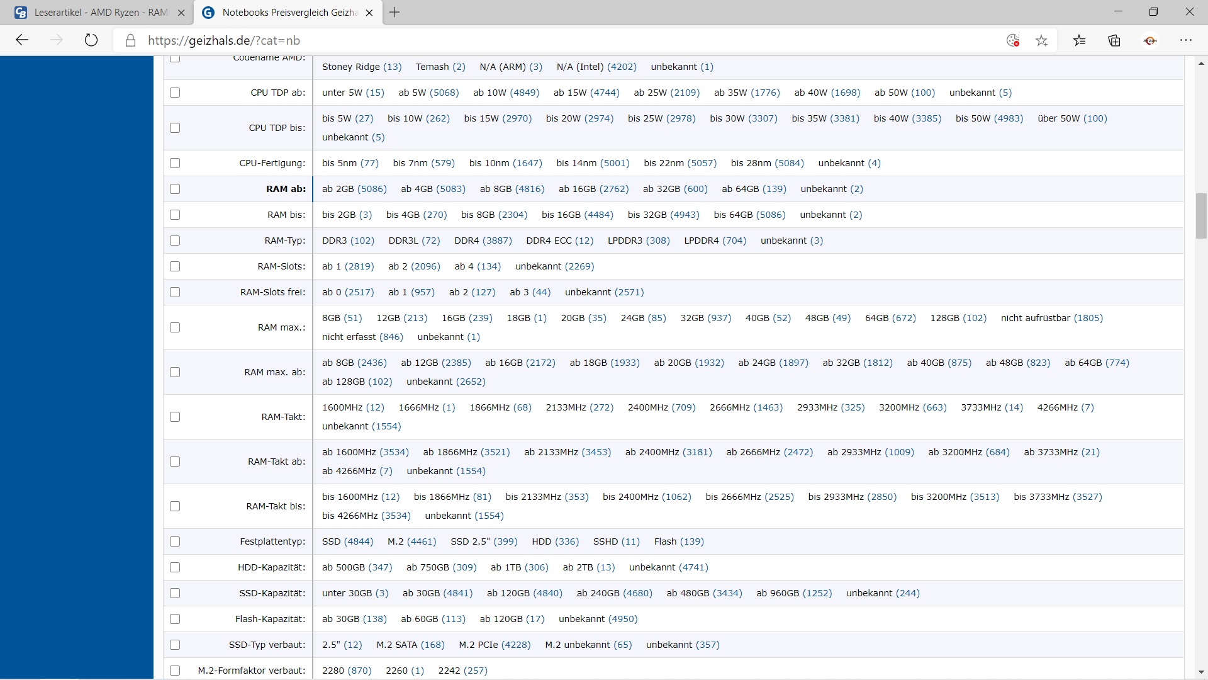The image size is (1208, 680).
Task: Reload the page with the refresh icon
Action: click(91, 40)
